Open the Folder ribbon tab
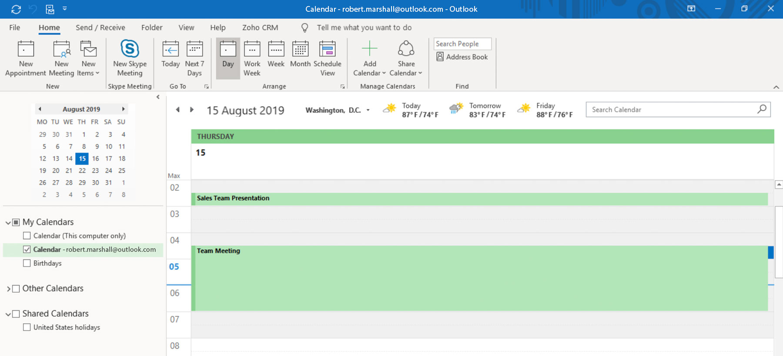This screenshot has height=356, width=783. (x=152, y=28)
